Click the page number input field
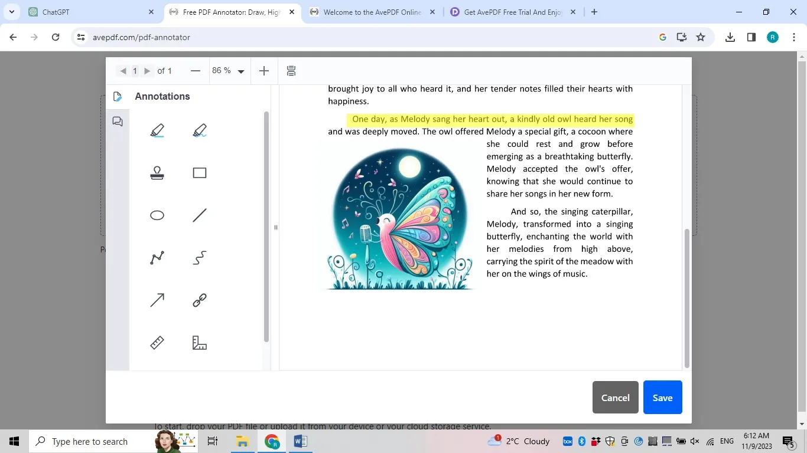The width and height of the screenshot is (807, 453). tap(135, 71)
